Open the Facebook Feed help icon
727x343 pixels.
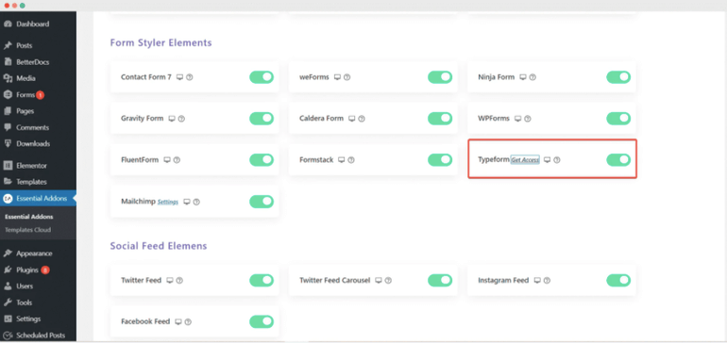pyautogui.click(x=188, y=321)
